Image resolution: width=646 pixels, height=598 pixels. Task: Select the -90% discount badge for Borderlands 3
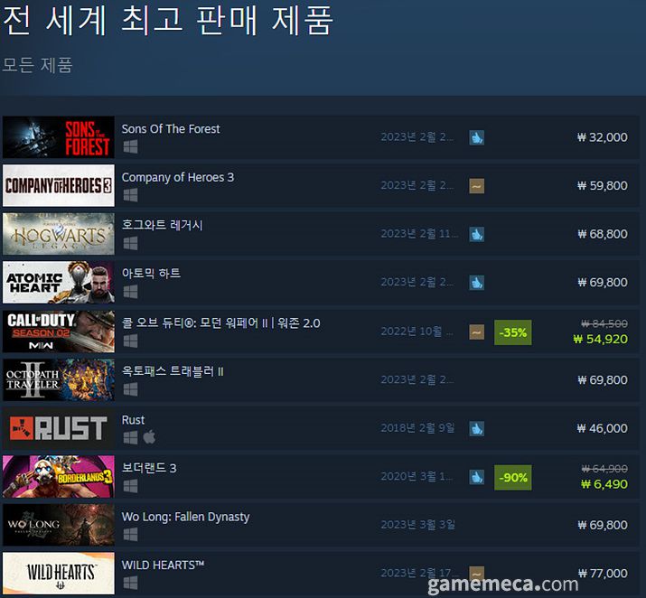tap(513, 478)
